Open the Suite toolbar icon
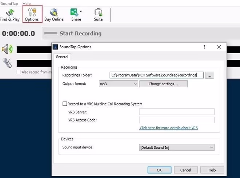 pos(98,15)
